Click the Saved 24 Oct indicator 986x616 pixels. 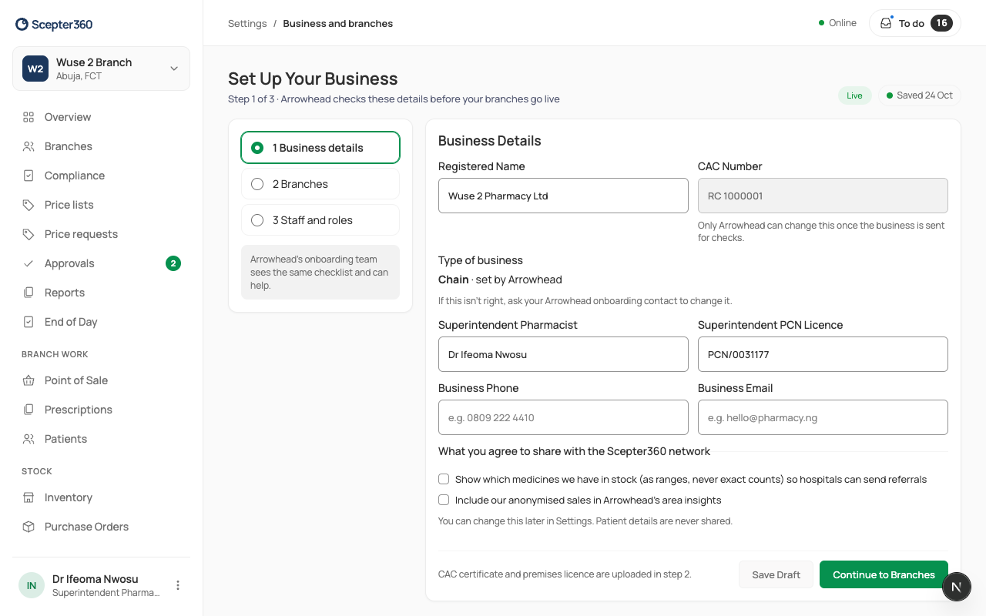click(x=920, y=95)
